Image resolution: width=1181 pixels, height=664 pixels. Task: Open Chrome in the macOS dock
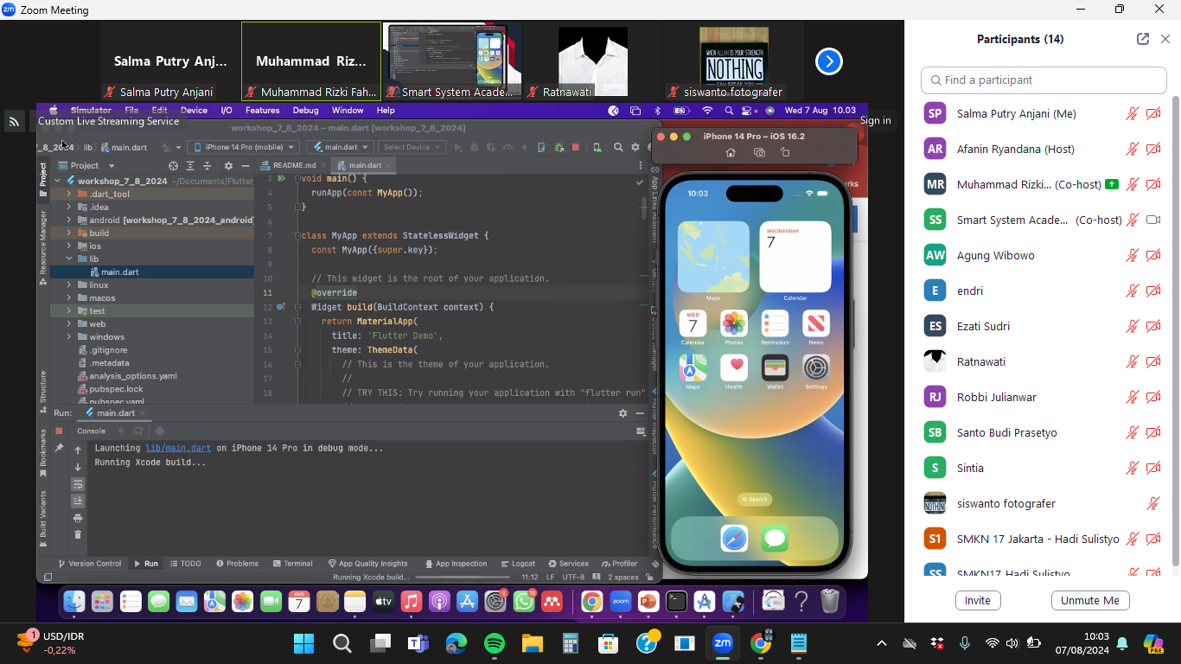tap(592, 601)
